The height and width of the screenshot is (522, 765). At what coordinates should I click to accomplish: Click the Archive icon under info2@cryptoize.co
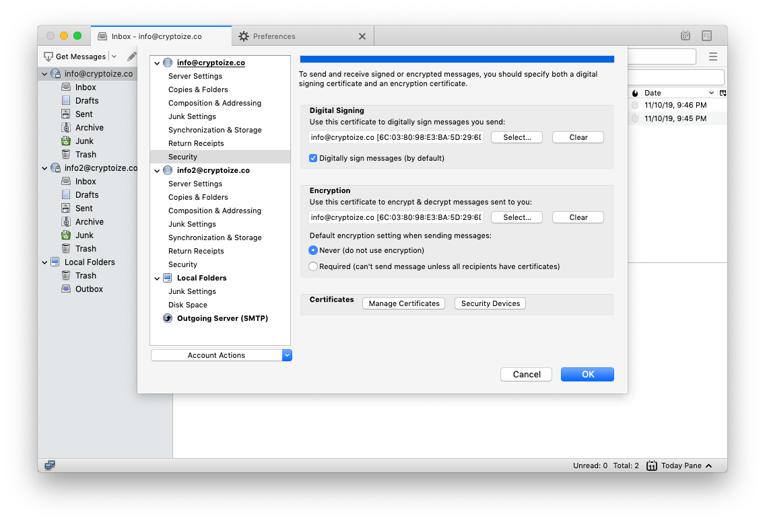pyautogui.click(x=66, y=221)
